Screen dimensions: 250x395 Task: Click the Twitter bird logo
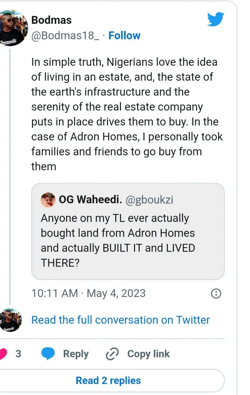coord(216,19)
